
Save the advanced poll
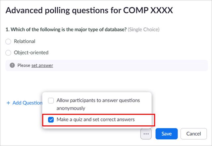167,134
